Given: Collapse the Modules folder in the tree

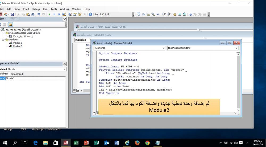Looking at the screenshot, I should [x=3, y=40].
